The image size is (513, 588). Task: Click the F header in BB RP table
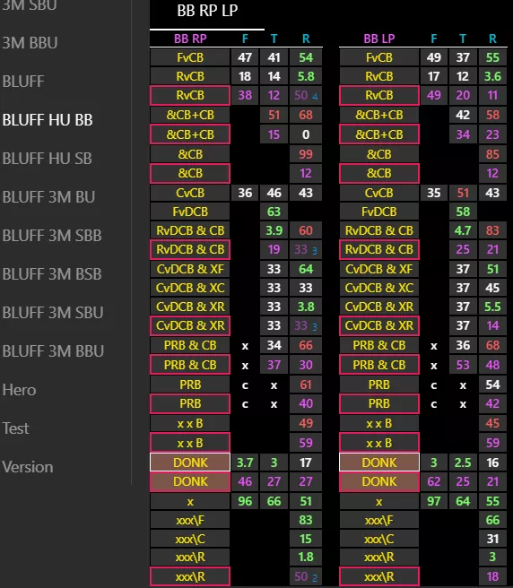(245, 39)
